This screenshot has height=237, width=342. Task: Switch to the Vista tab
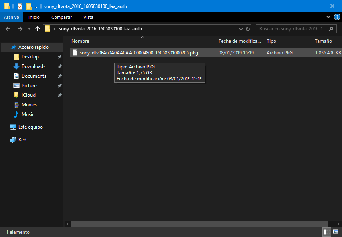coord(88,17)
